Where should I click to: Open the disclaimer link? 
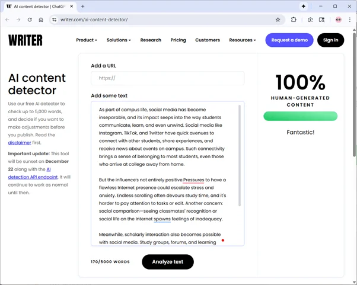(x=20, y=143)
